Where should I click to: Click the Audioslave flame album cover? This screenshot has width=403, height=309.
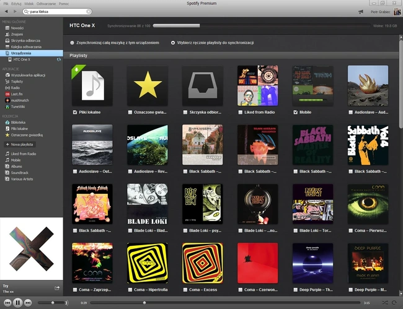point(368,85)
